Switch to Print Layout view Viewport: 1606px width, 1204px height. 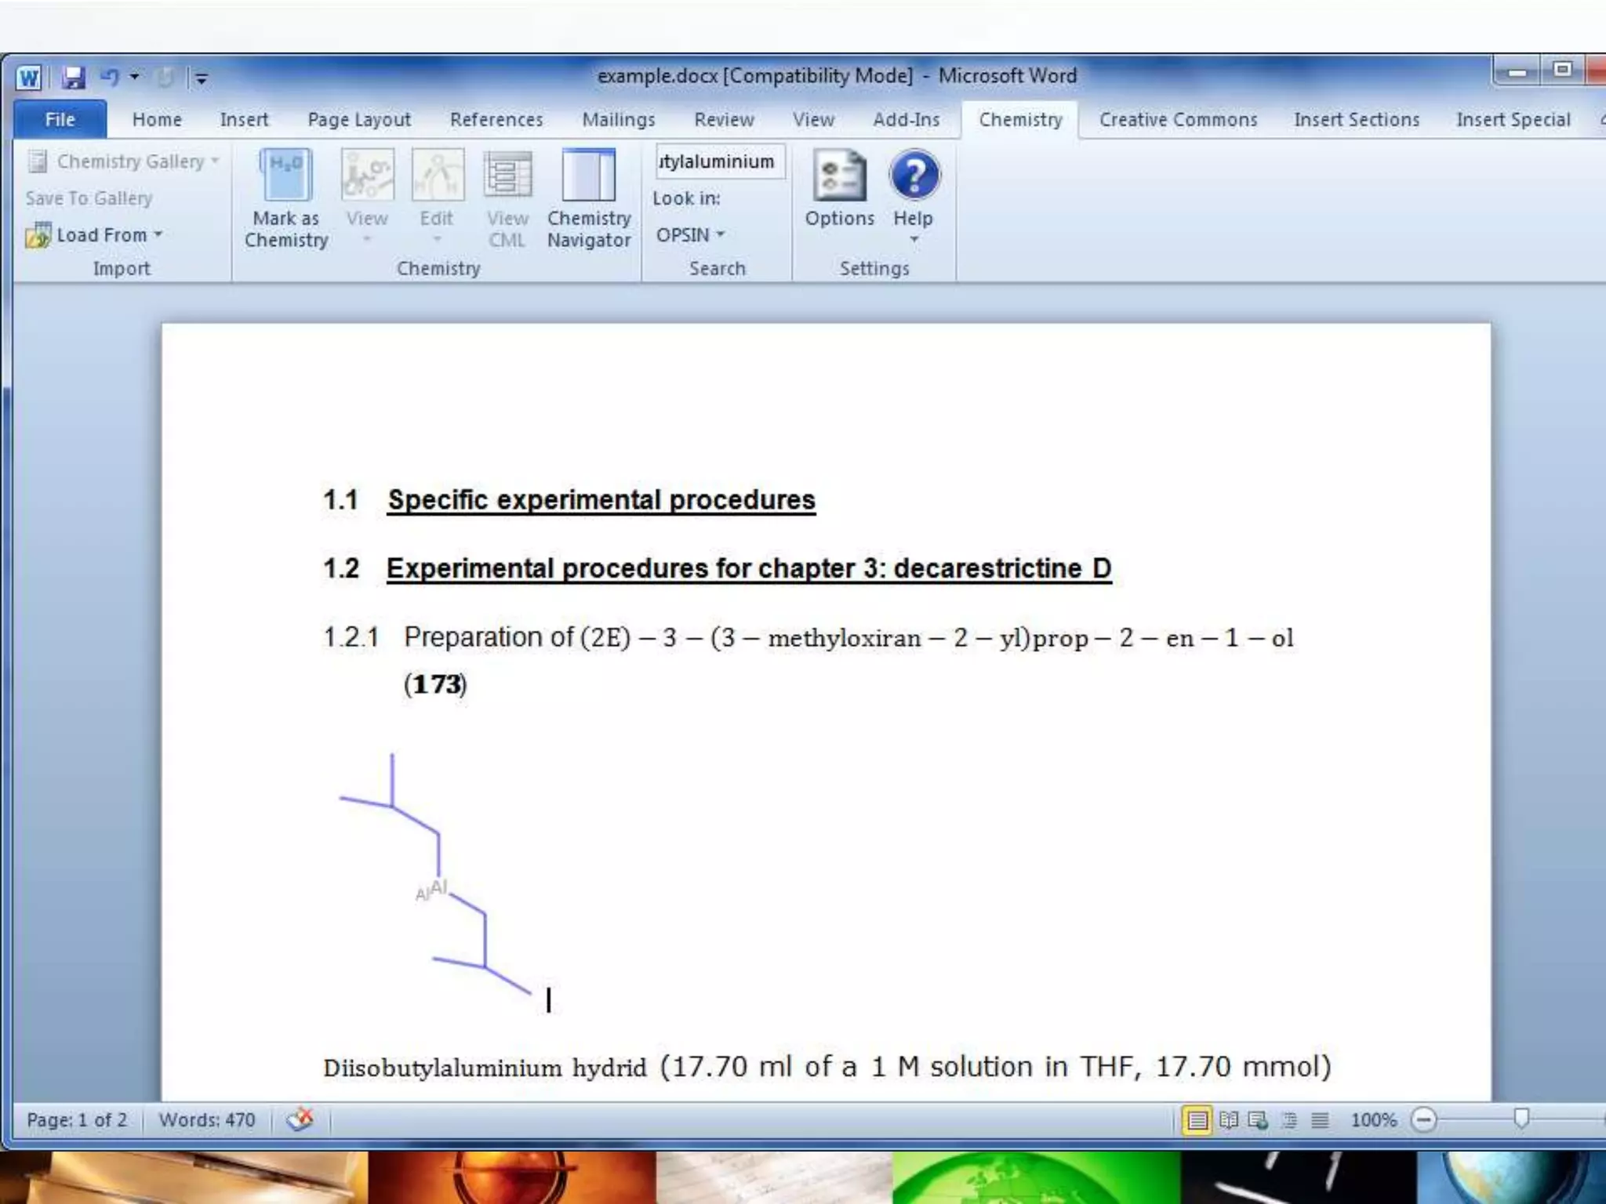(1197, 1120)
